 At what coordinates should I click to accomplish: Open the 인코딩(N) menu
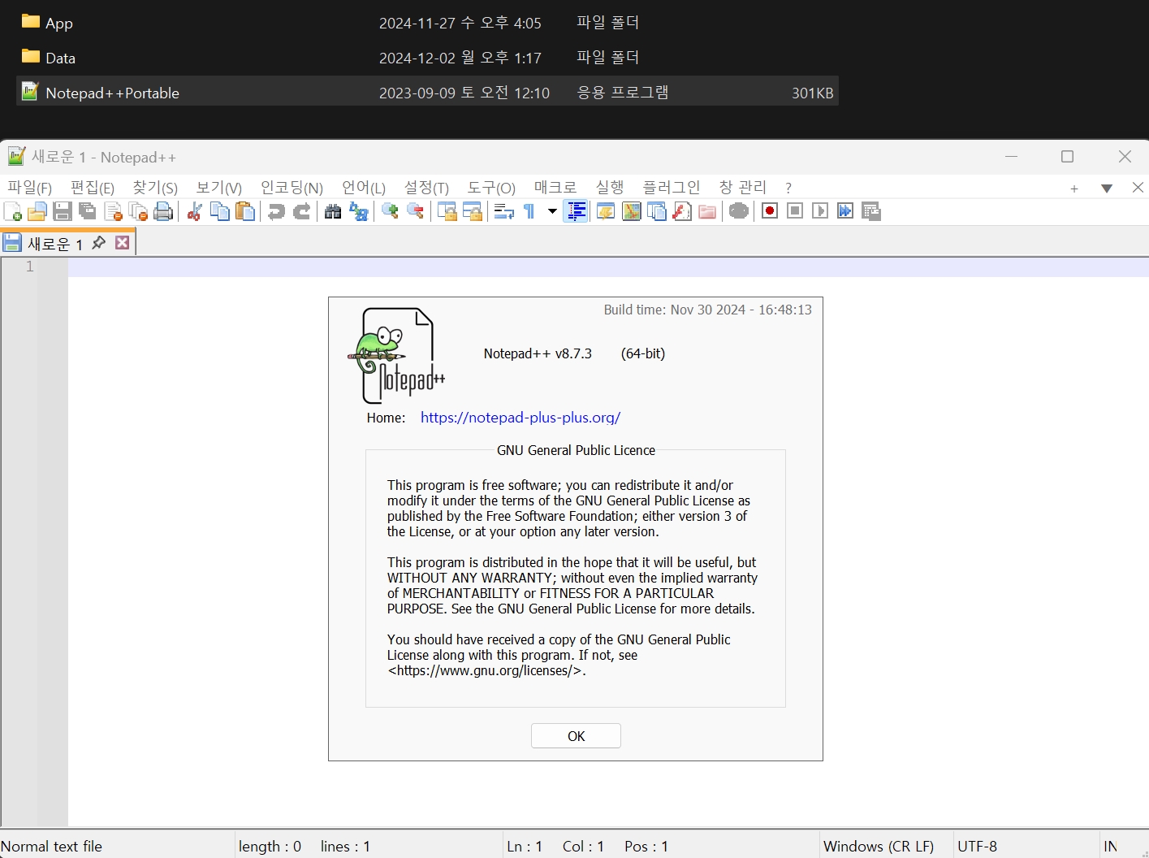click(x=292, y=188)
